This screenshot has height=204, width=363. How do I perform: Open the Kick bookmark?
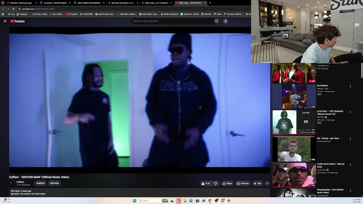pyautogui.click(x=11, y=14)
